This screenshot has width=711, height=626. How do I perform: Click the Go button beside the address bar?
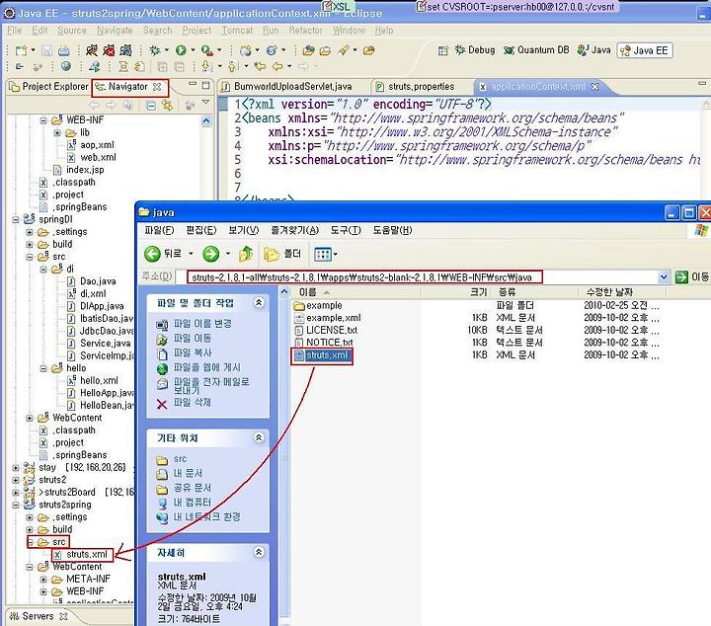click(691, 277)
